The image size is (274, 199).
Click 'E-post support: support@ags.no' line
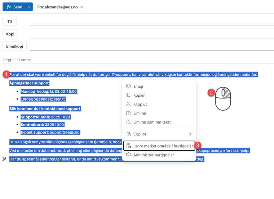[50, 132]
